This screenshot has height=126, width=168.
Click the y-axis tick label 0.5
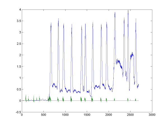[18, 89]
